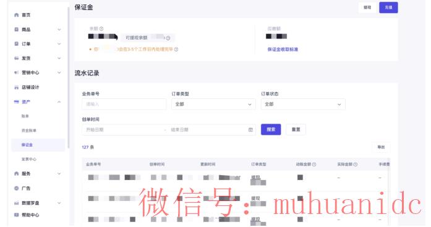Click the 127 条 record count
This screenshot has width=431, height=227.
(x=88, y=147)
